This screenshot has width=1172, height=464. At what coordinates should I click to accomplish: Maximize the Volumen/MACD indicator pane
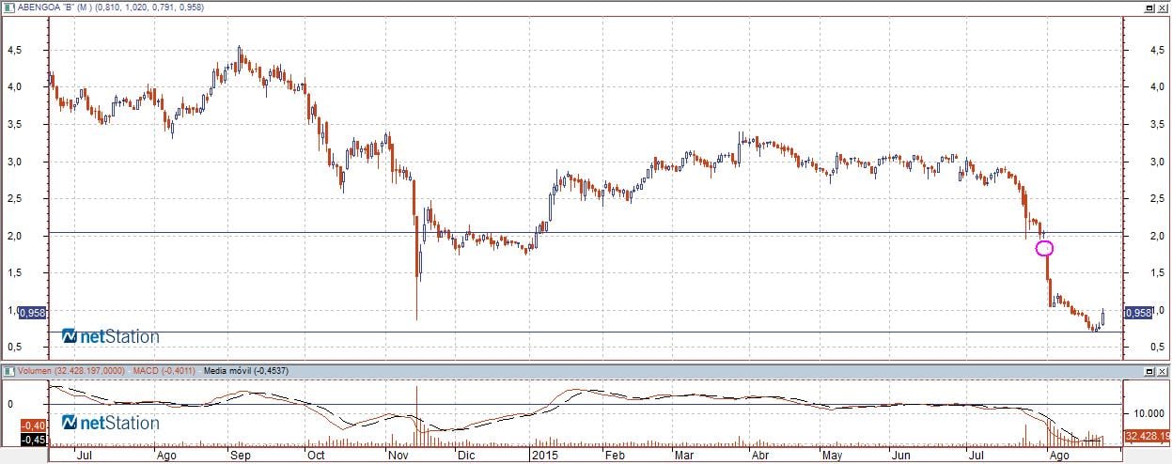[1149, 370]
